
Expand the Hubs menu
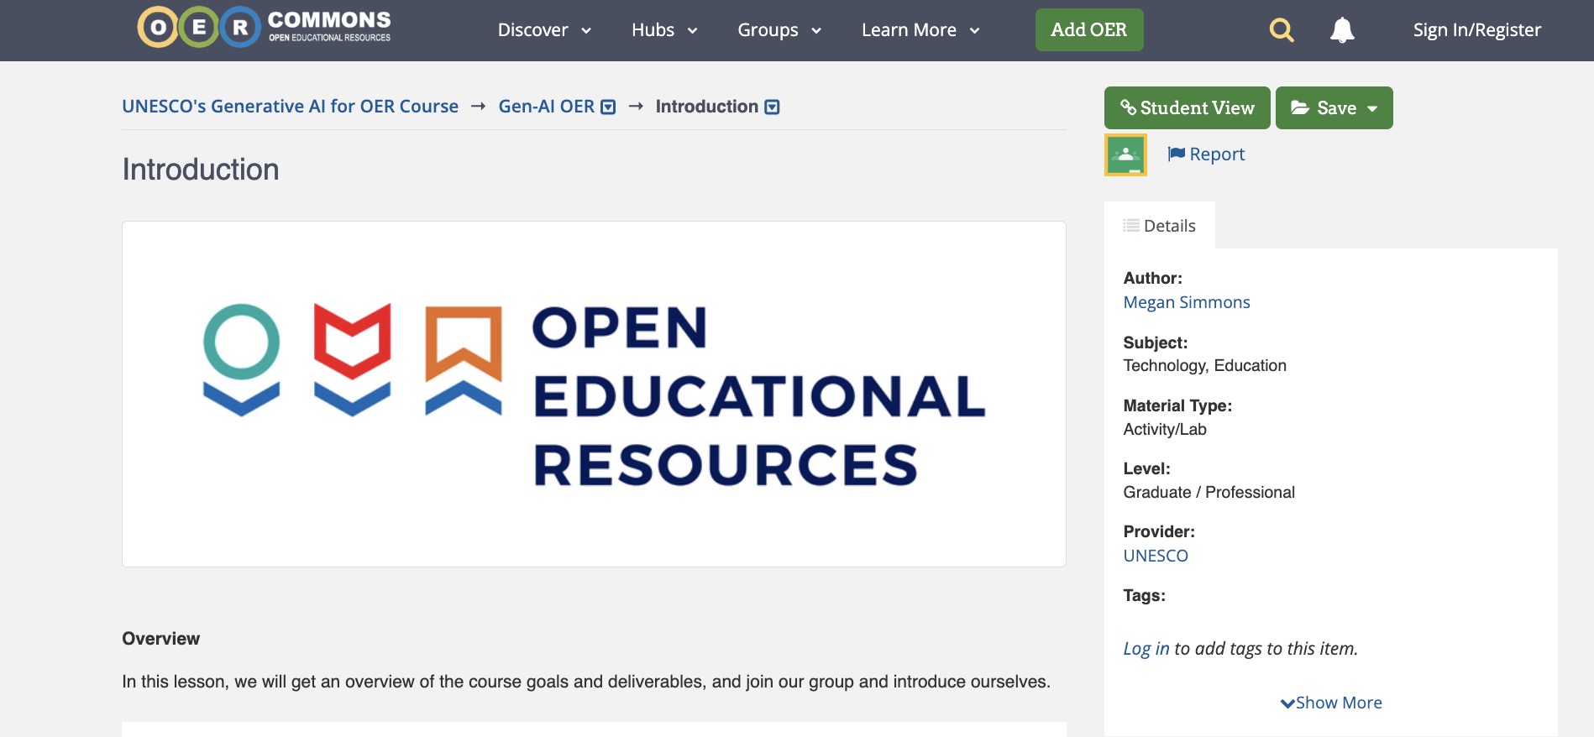pos(664,30)
